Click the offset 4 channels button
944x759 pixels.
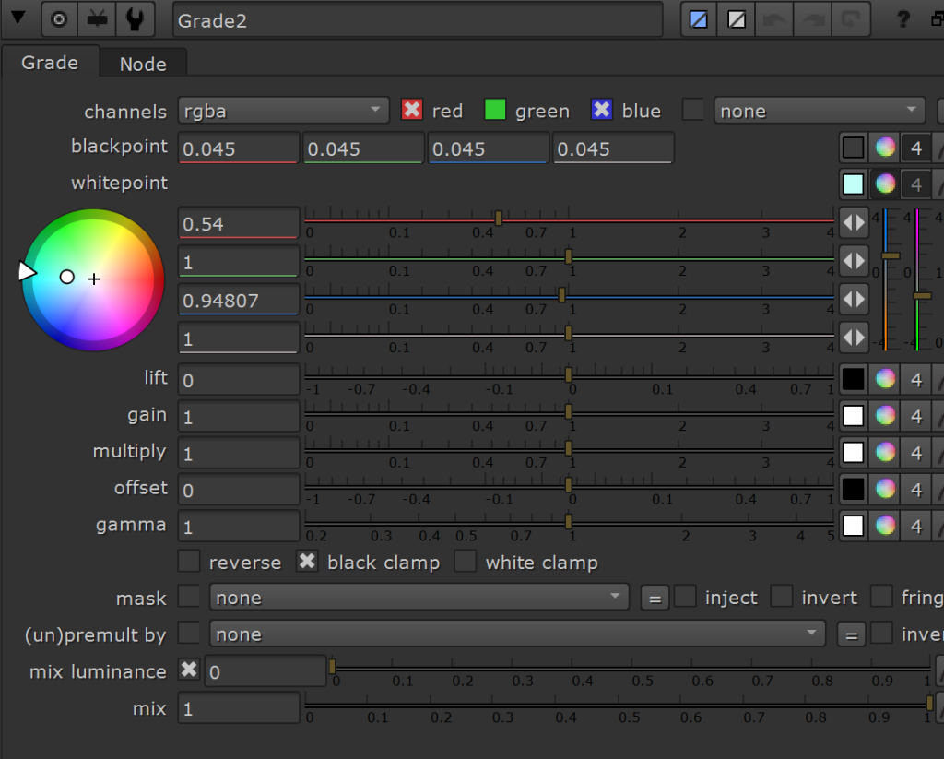(x=916, y=489)
